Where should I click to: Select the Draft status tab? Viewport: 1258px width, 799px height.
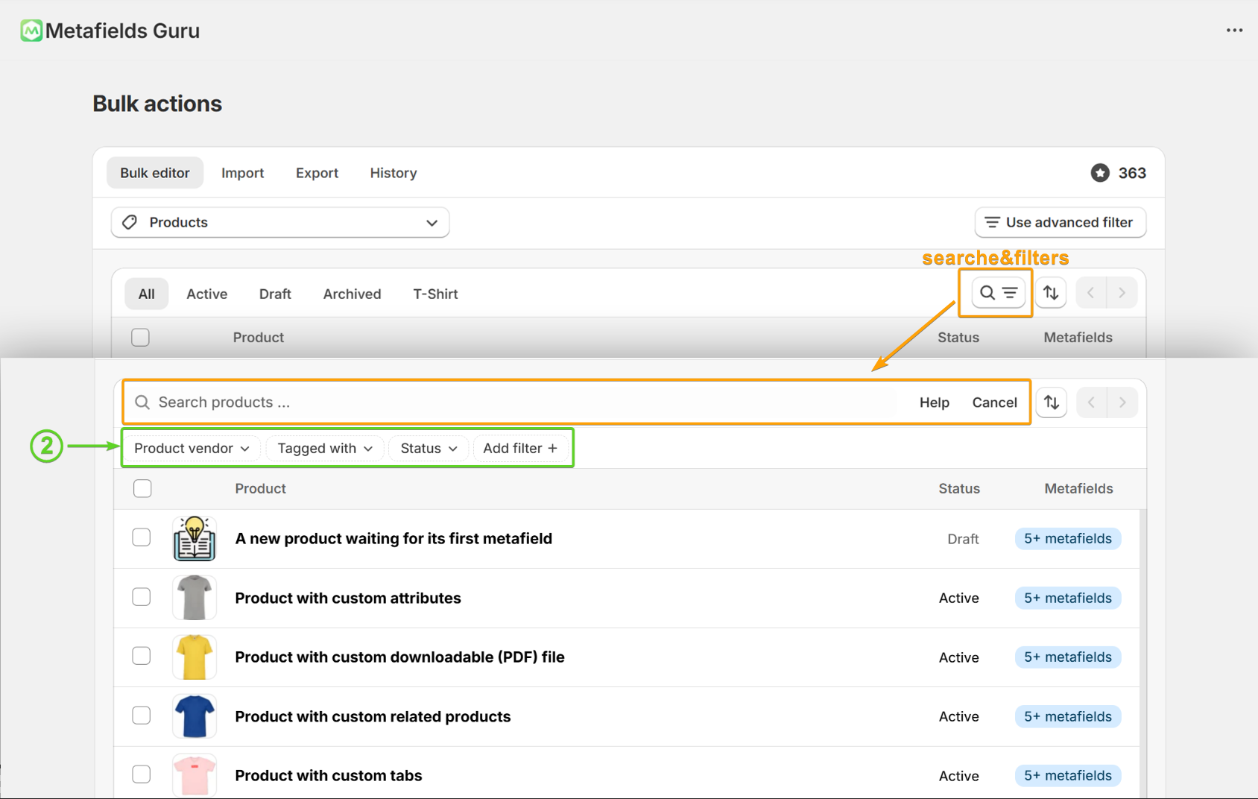[275, 294]
